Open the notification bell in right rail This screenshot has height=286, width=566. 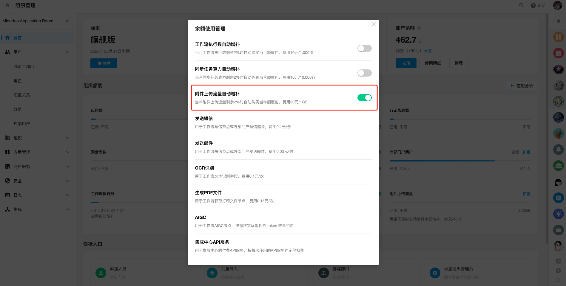pyautogui.click(x=559, y=21)
